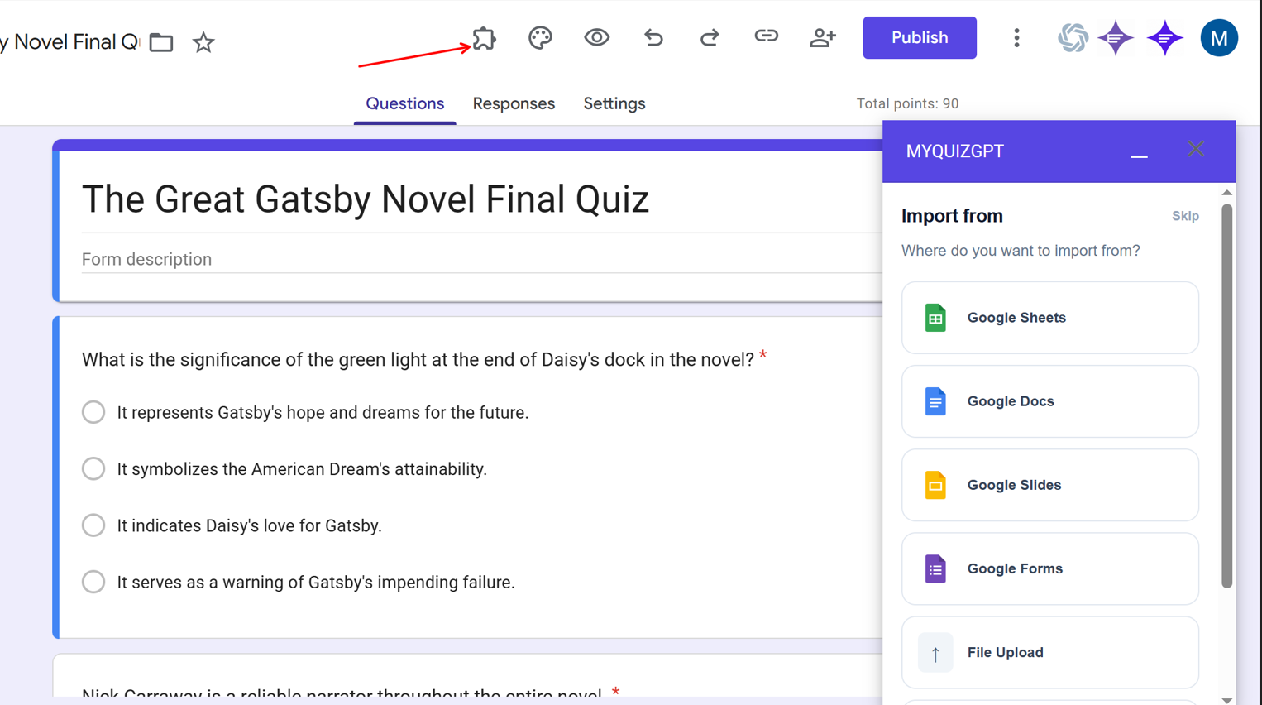Click the darker purple sparkle extension icon

click(x=1164, y=38)
